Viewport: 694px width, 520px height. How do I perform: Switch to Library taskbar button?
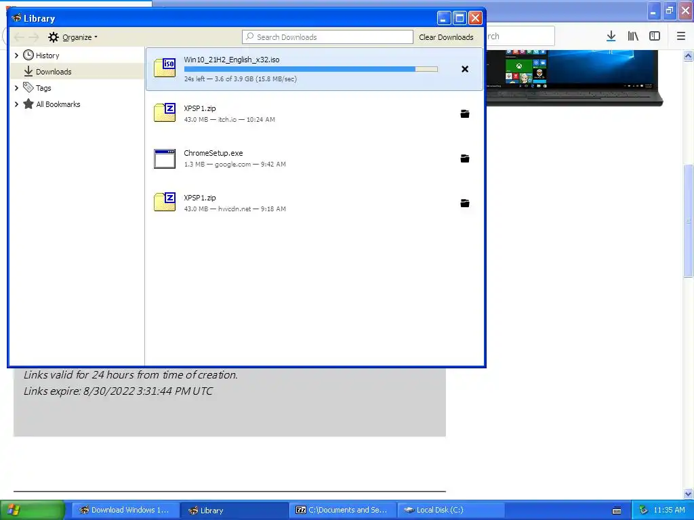pyautogui.click(x=234, y=510)
